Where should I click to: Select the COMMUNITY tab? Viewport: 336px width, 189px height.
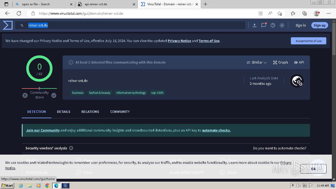[120, 112]
